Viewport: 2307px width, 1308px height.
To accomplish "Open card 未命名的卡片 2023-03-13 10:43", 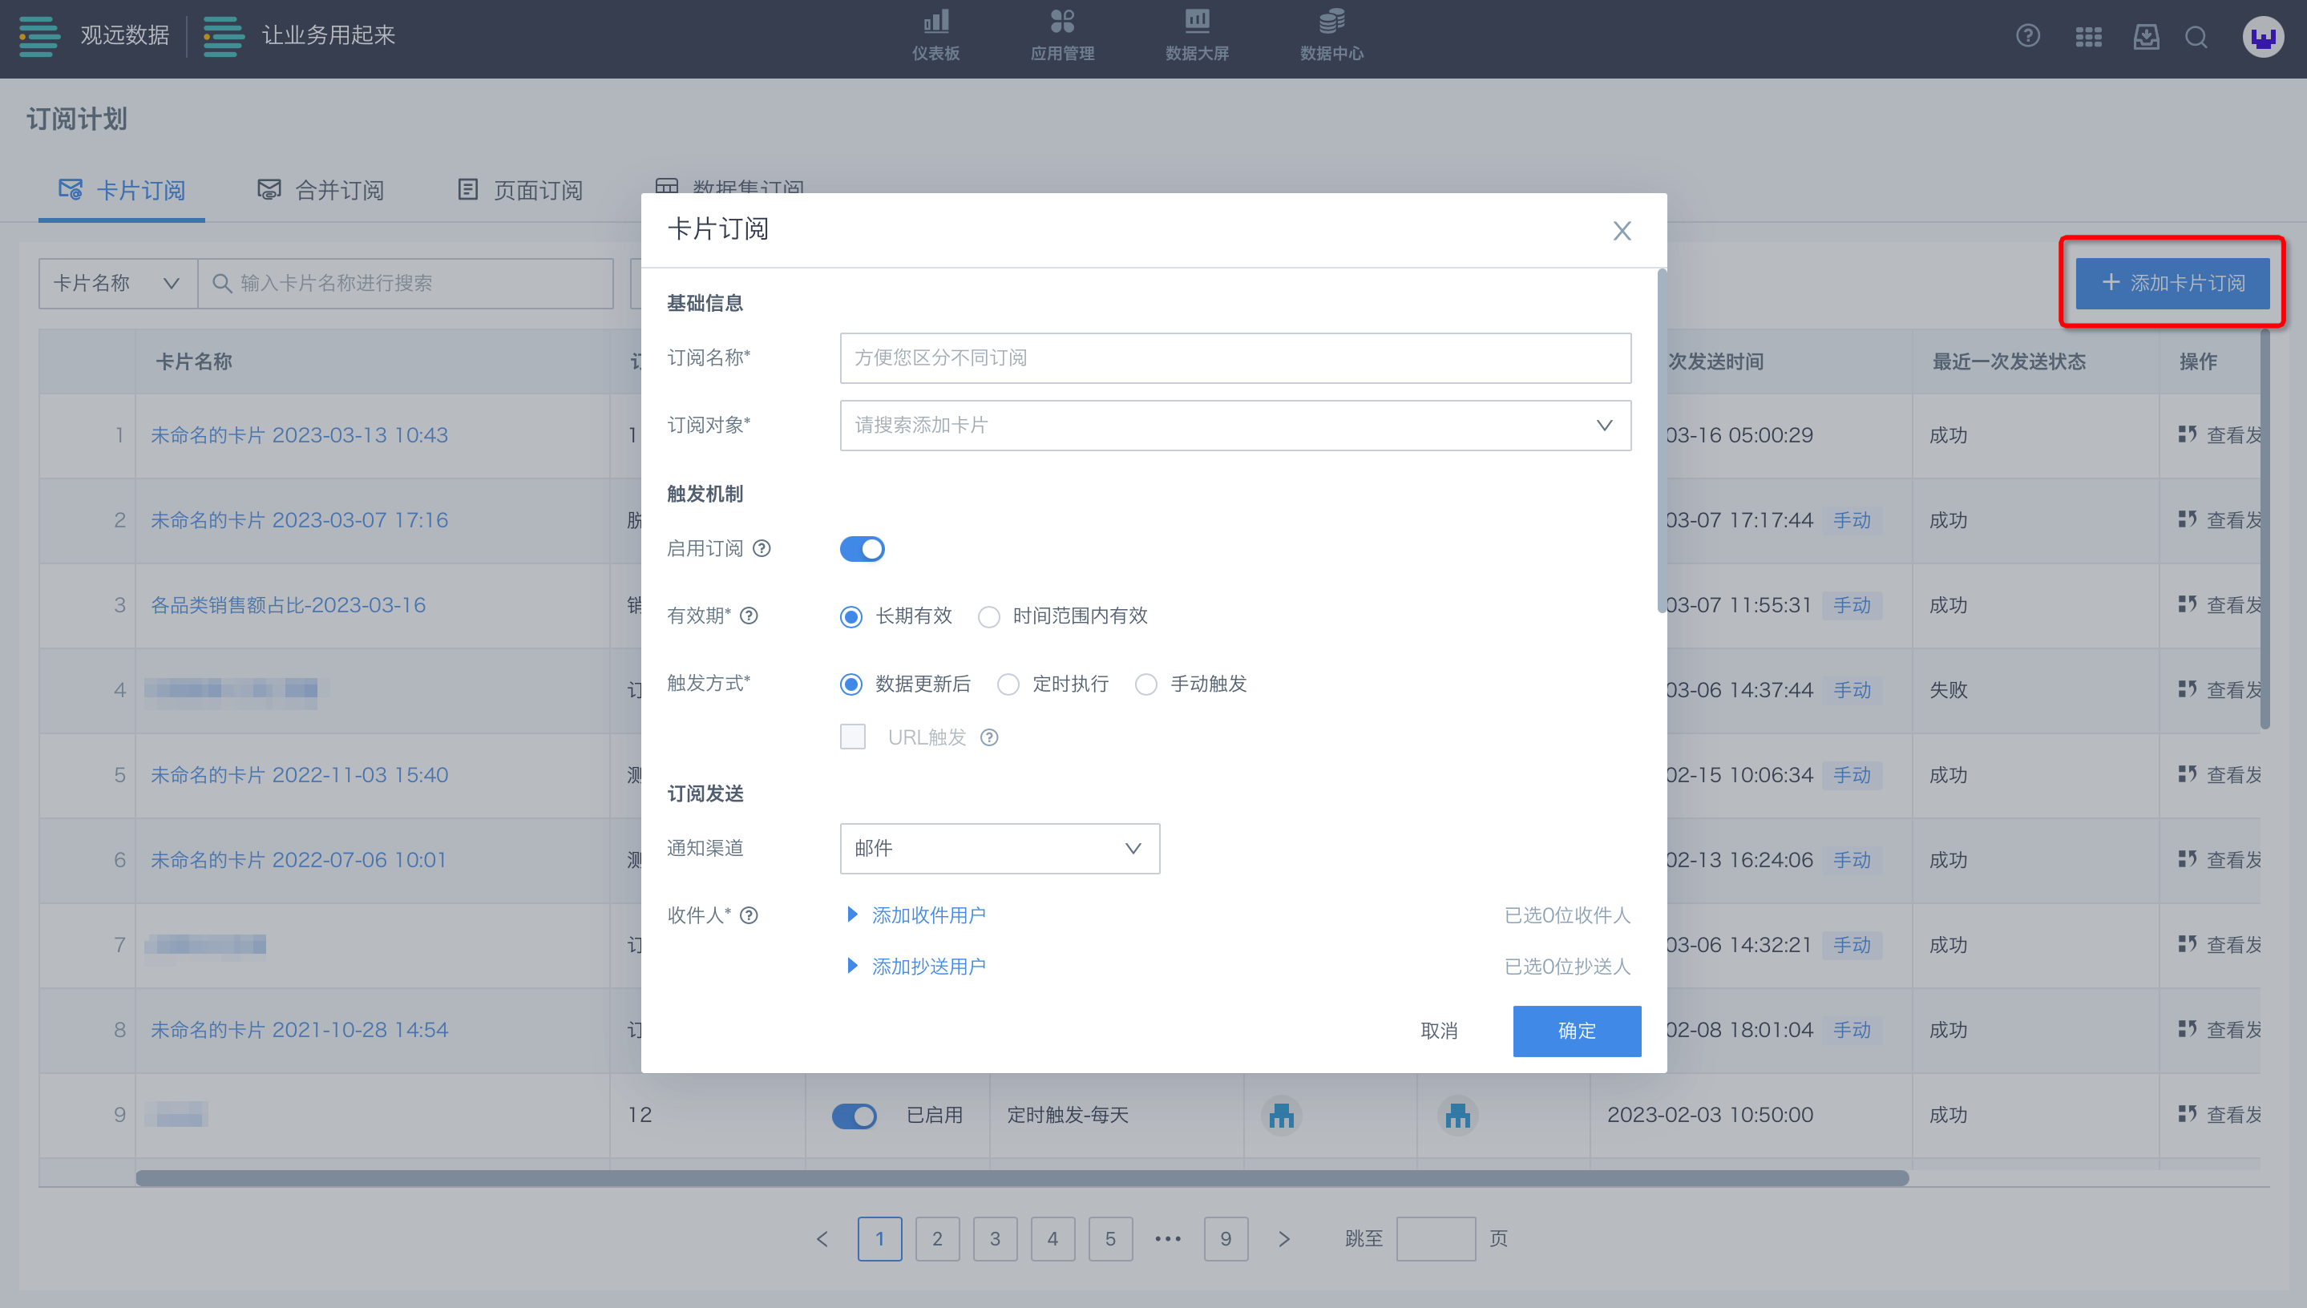I will 299,435.
